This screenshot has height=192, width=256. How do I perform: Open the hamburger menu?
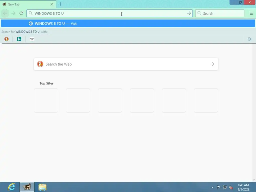(x=251, y=13)
